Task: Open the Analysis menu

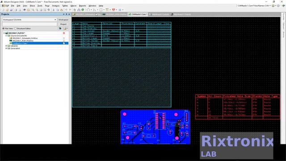Action: pos(55,6)
